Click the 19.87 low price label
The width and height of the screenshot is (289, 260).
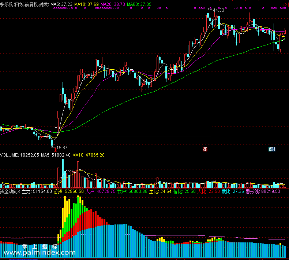coord(62,148)
